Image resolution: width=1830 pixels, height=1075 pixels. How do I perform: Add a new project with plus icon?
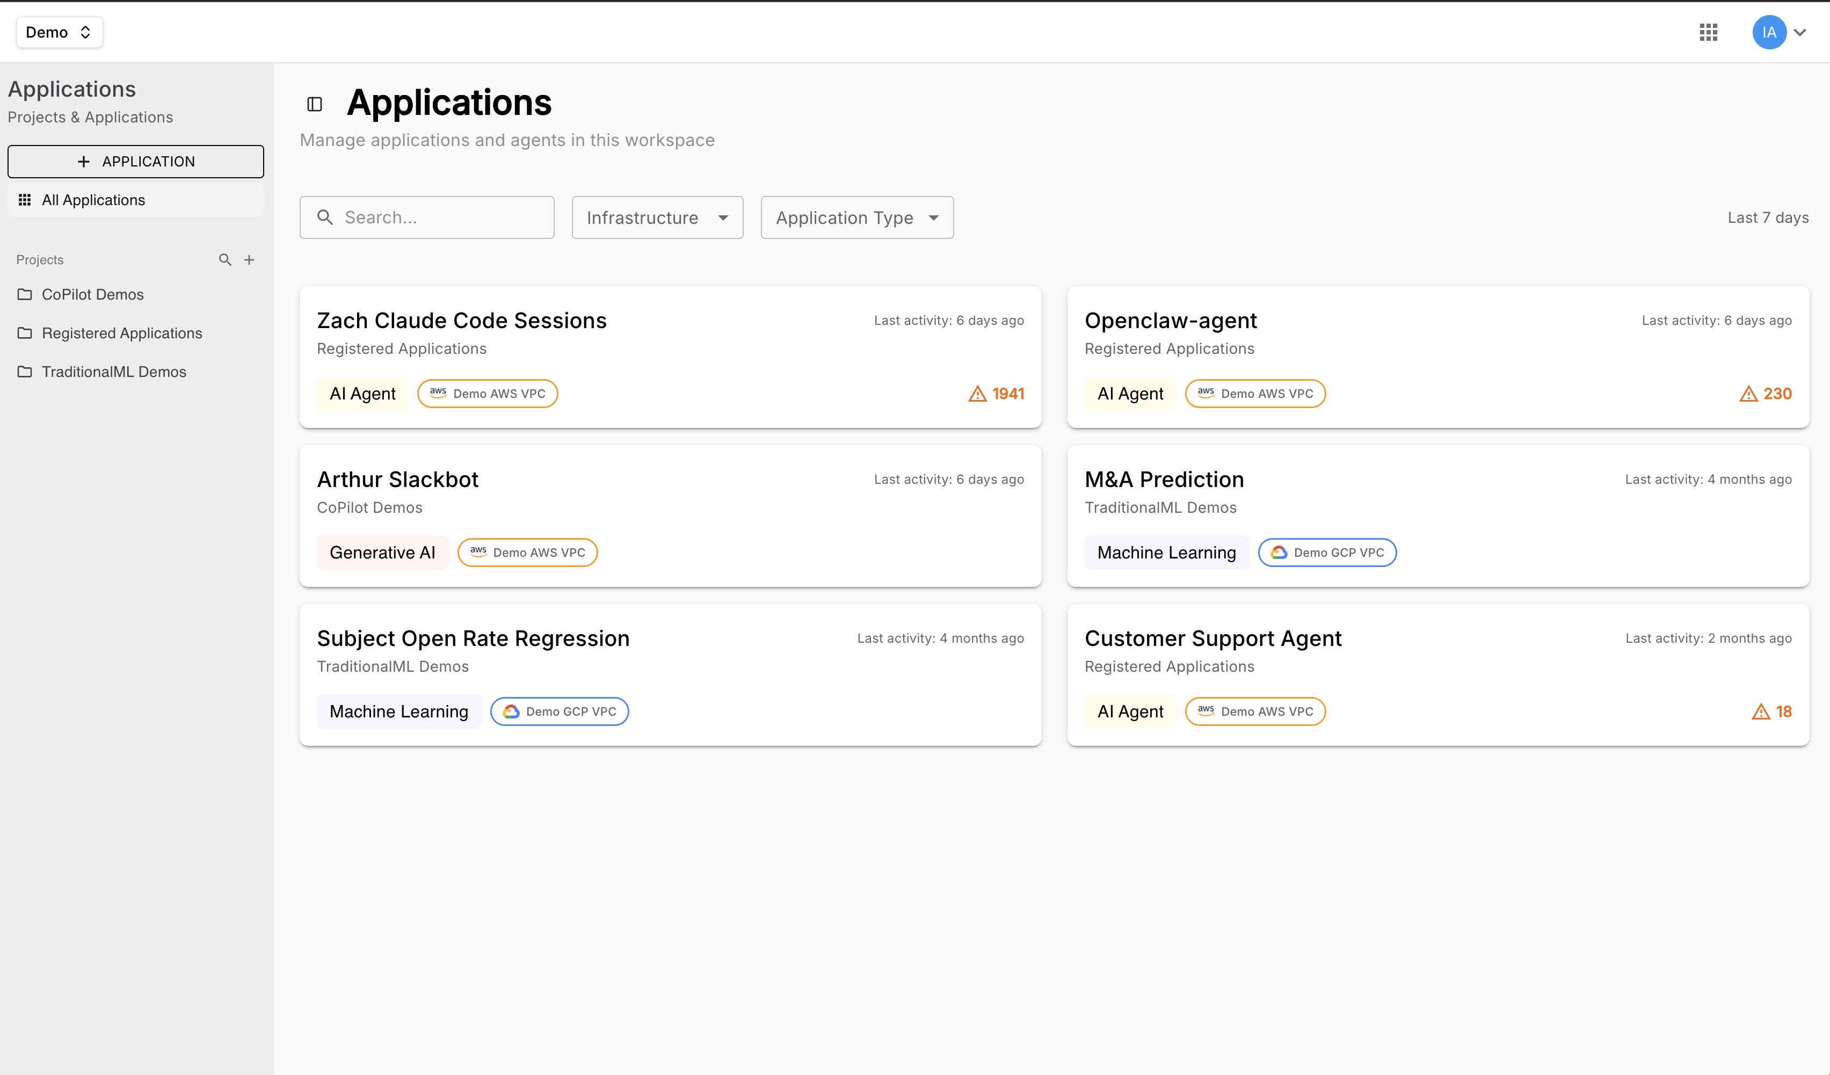coord(249,259)
